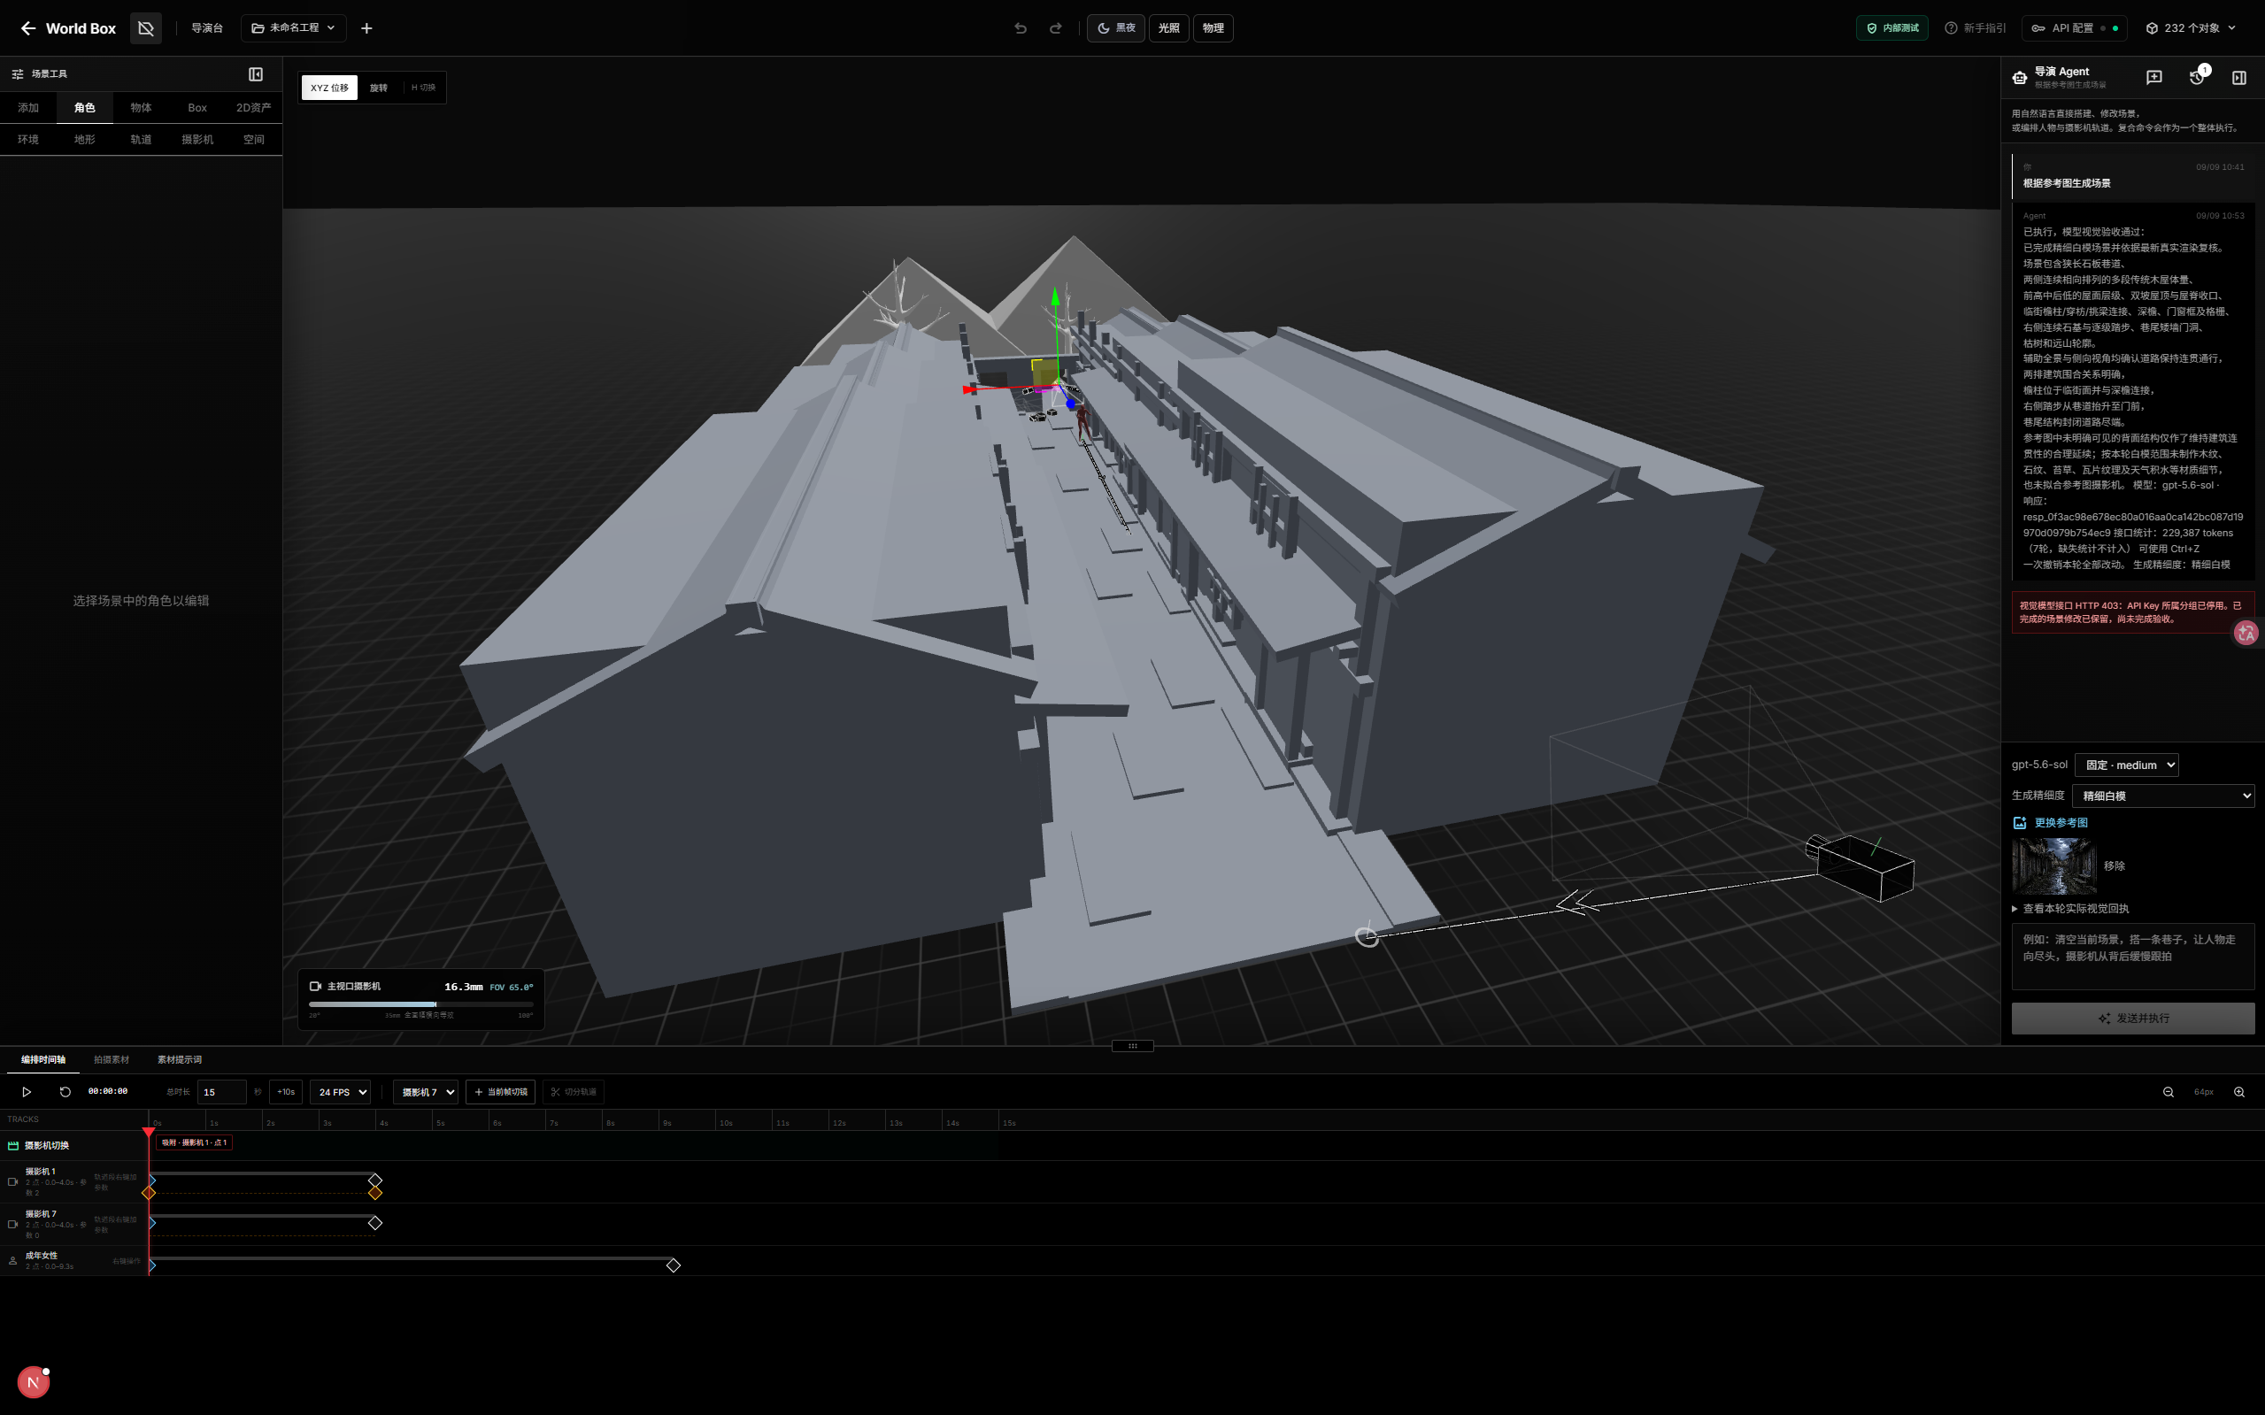2265x1415 pixels.
Task: Reset timeline playback to the start
Action: 65,1092
